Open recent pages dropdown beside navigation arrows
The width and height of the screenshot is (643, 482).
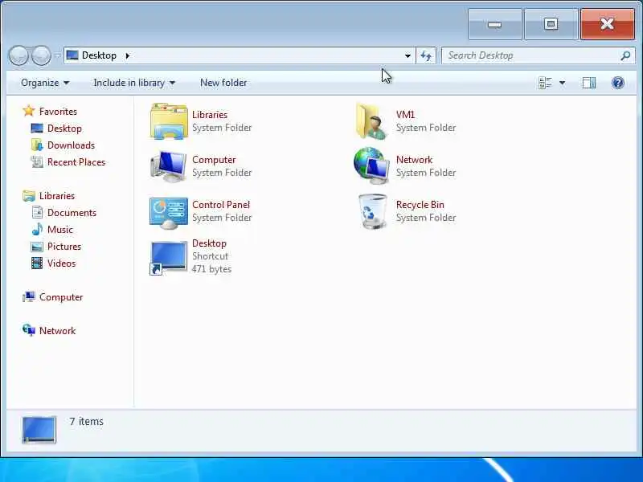[57, 55]
